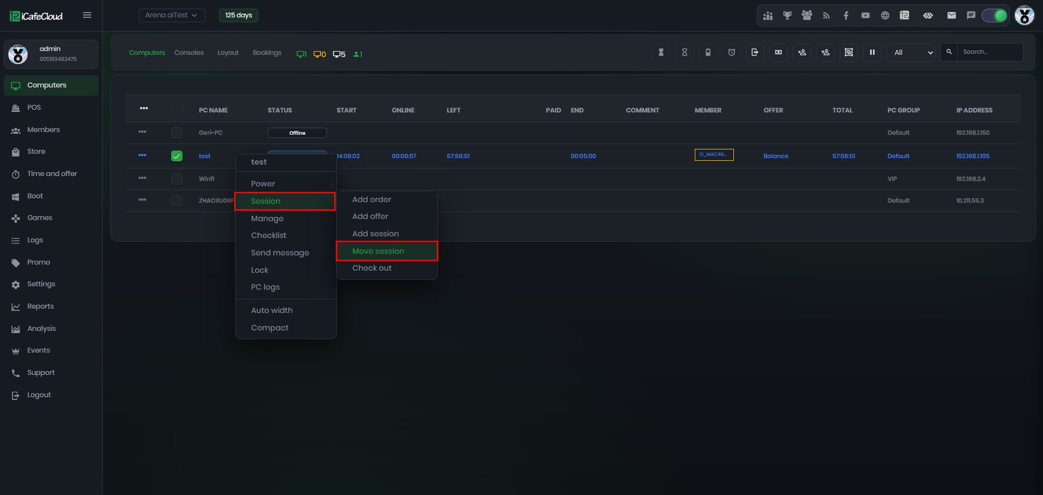Click the cash banknote toolbar icon
This screenshot has width=1043, height=495.
pyautogui.click(x=778, y=53)
